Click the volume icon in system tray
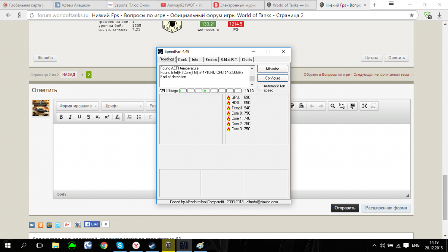 (x=382, y=246)
